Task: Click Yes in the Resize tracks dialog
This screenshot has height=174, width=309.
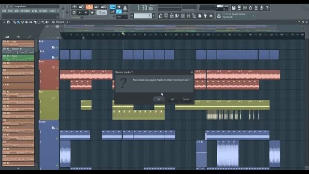Action: tap(159, 99)
